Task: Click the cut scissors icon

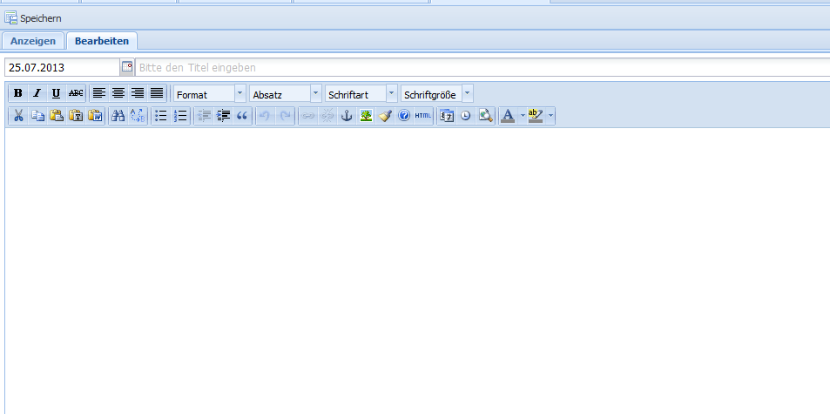Action: tap(18, 116)
